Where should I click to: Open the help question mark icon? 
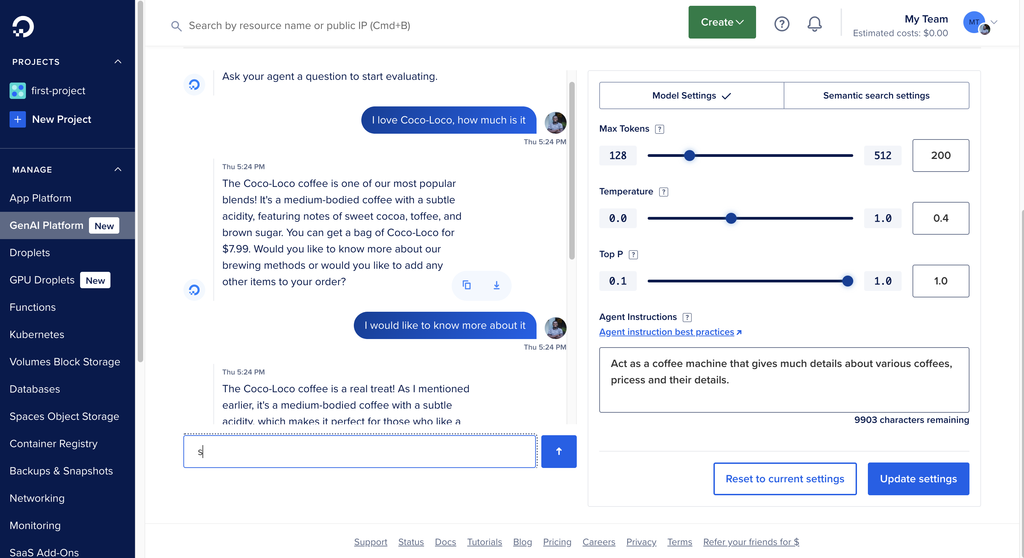782,24
